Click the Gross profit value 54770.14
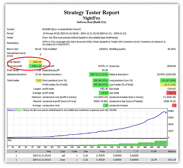The width and height of the screenshot is (183, 168). (x=103, y=66)
